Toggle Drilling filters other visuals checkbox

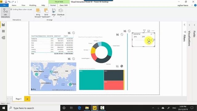point(11,10)
